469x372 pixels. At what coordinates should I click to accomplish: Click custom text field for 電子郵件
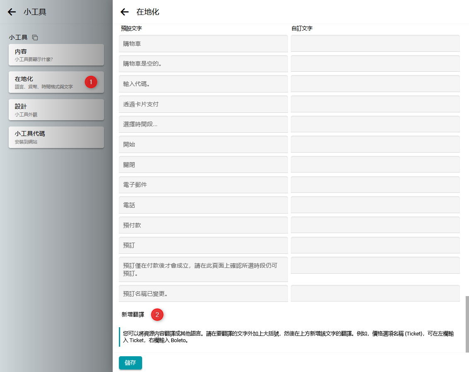pyautogui.click(x=375, y=185)
